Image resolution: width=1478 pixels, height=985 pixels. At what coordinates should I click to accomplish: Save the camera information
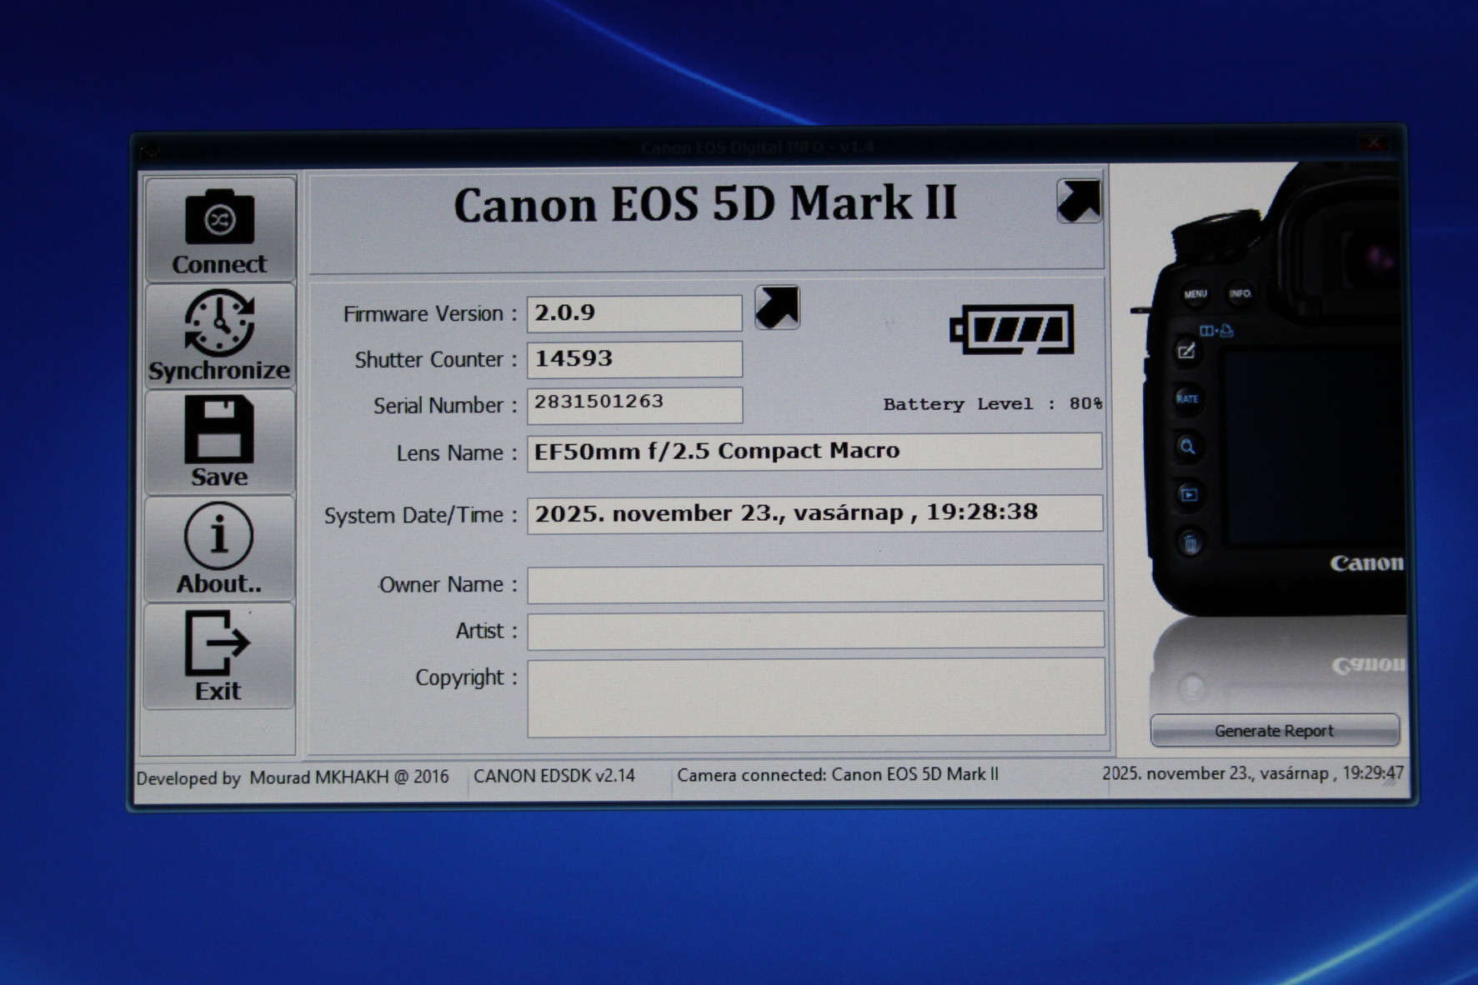220,442
